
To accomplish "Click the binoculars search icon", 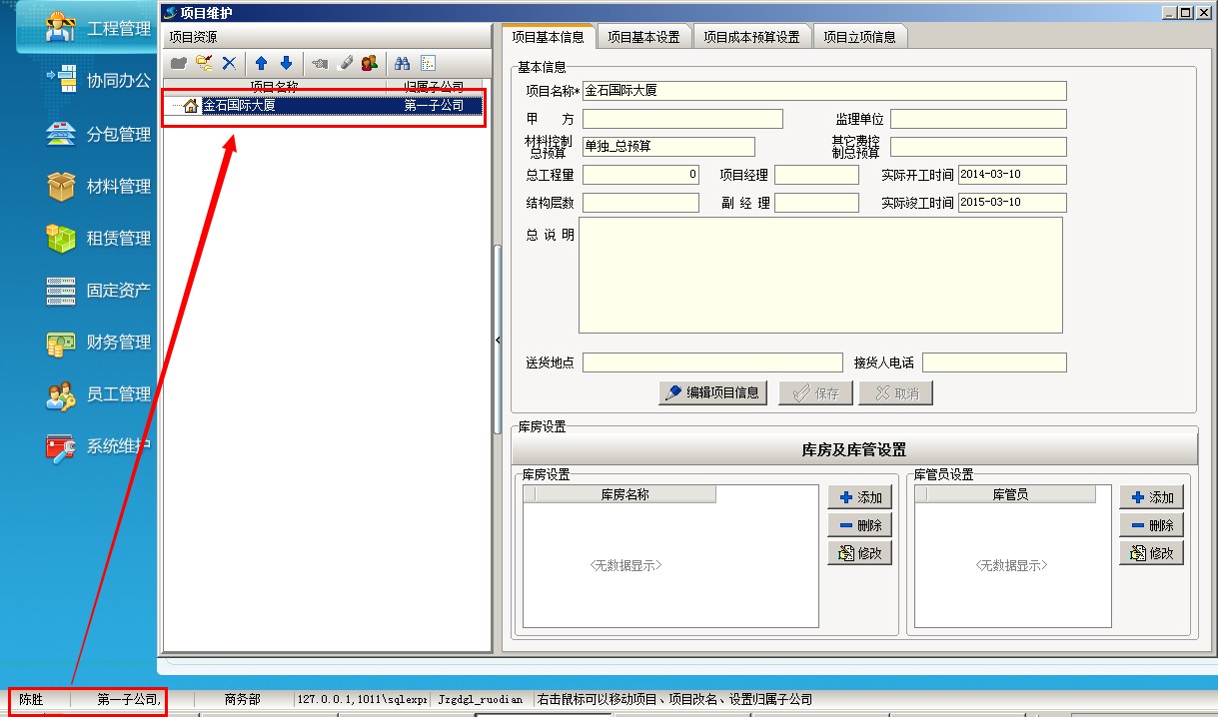I will [x=403, y=63].
